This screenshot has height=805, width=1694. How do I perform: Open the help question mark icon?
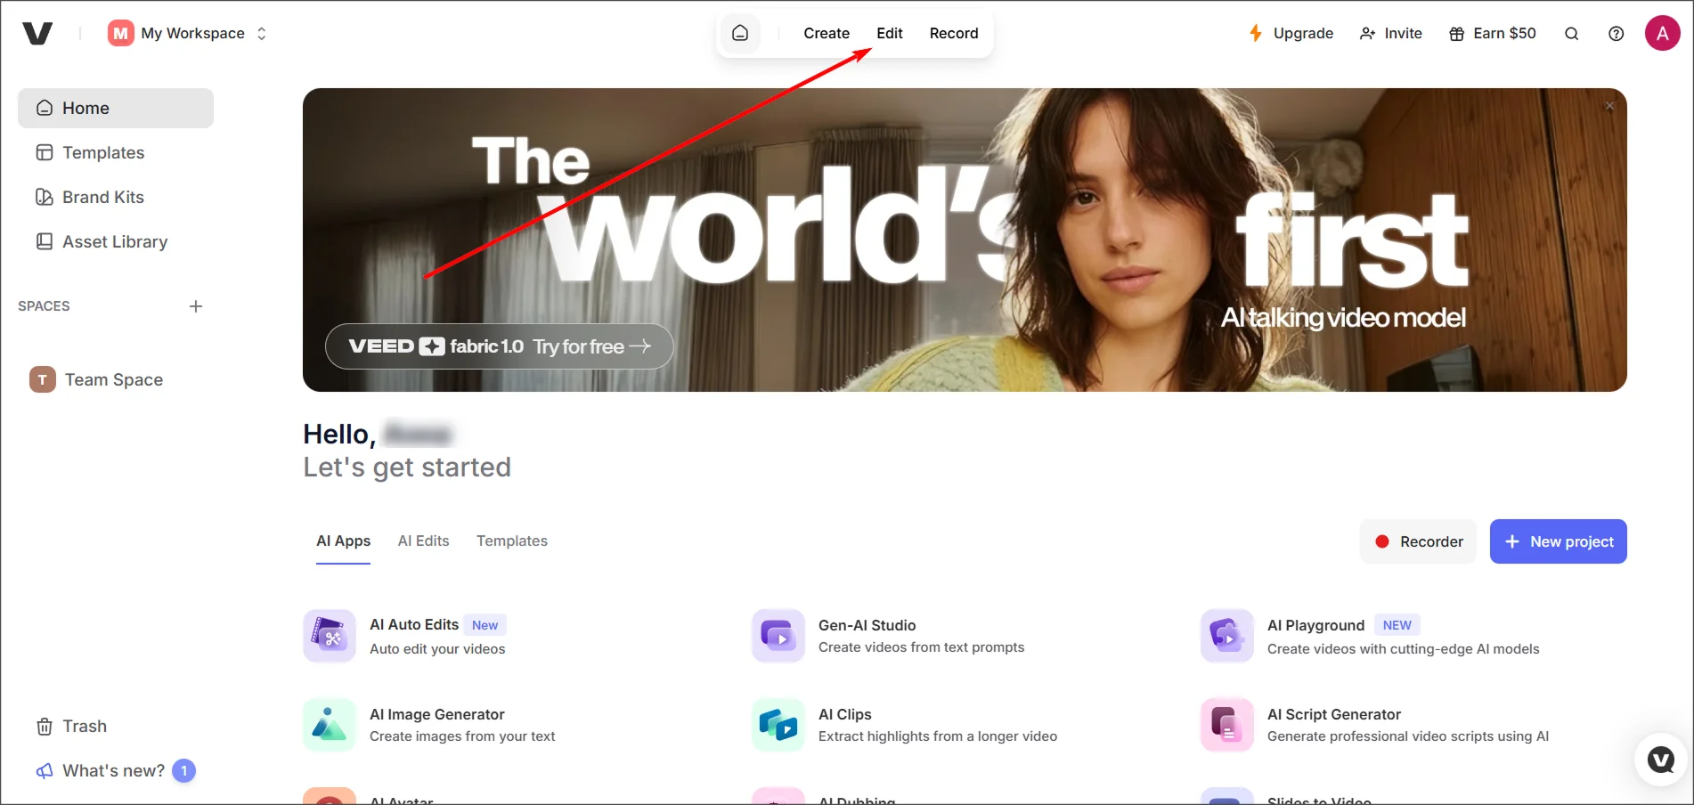(1616, 34)
